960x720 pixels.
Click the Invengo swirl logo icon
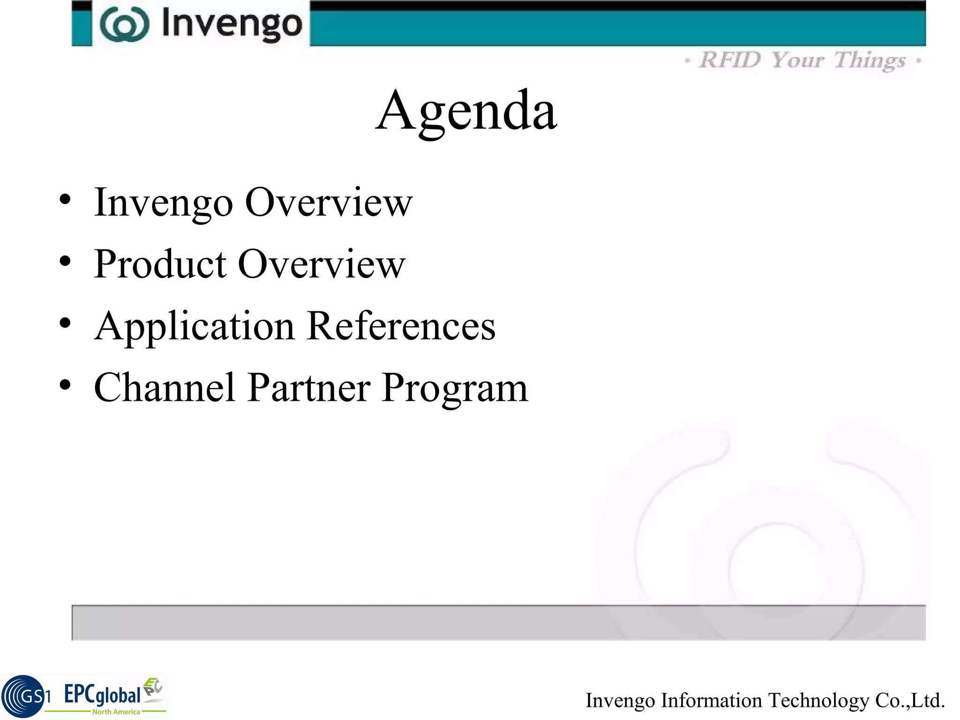[x=125, y=25]
